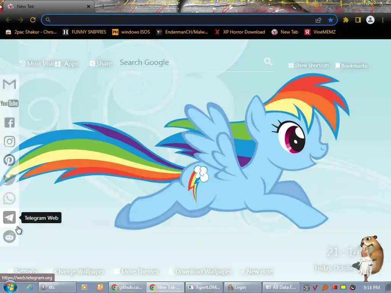Switch to github.co... Chrome taskbar window

pos(128,287)
